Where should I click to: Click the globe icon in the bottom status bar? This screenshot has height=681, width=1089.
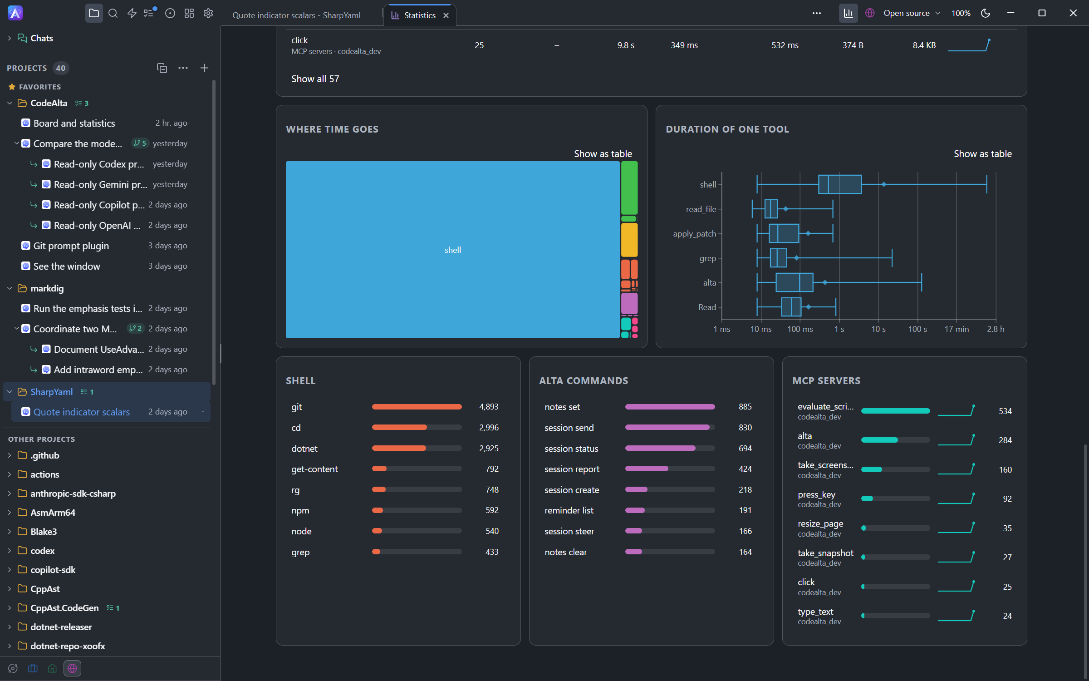(72, 668)
